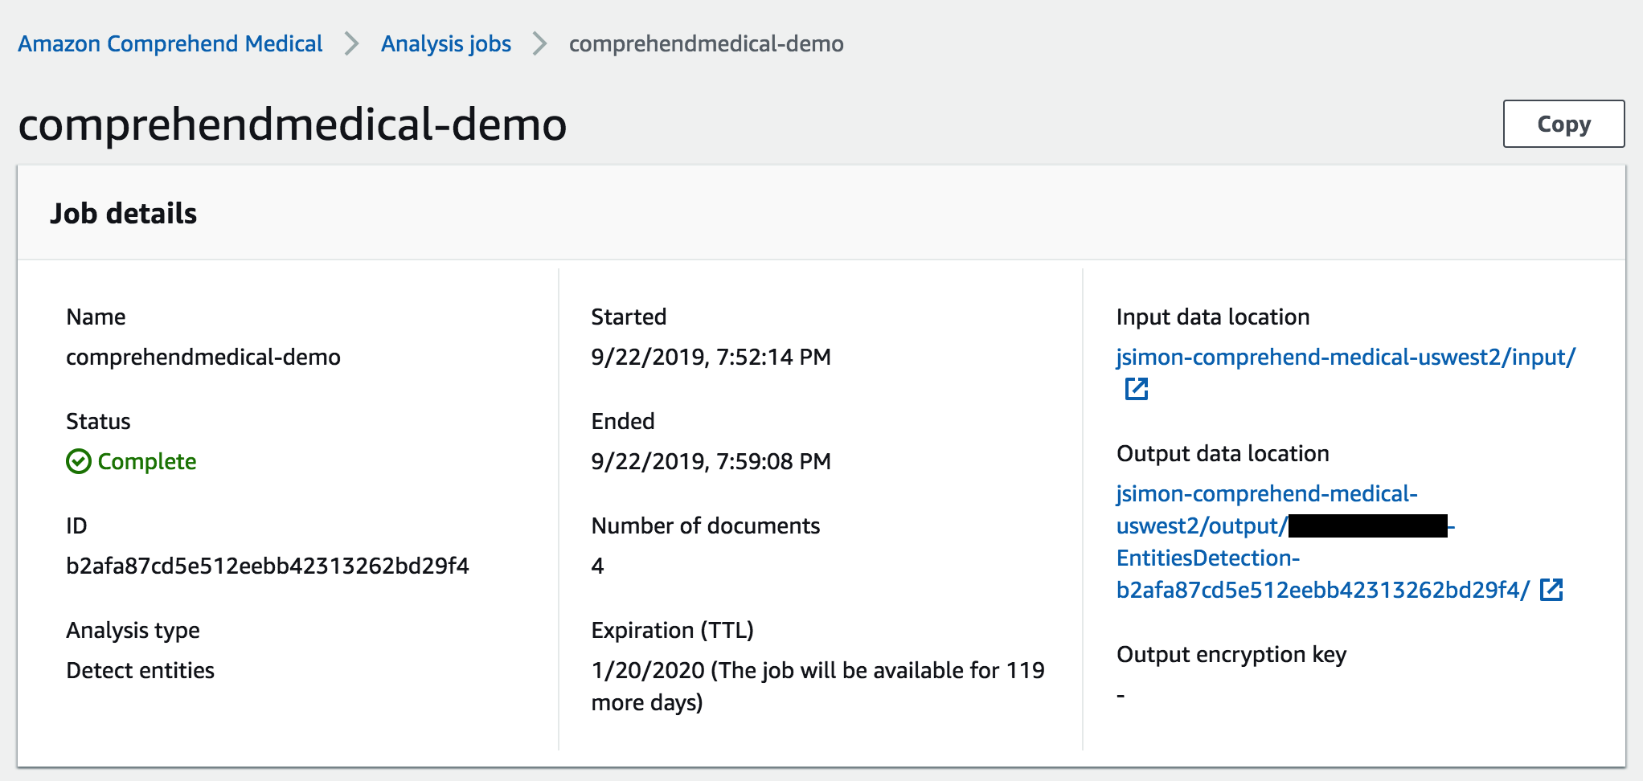Click the comprehendmedical-demo breadcrumb text
This screenshot has width=1643, height=781.
706,43
